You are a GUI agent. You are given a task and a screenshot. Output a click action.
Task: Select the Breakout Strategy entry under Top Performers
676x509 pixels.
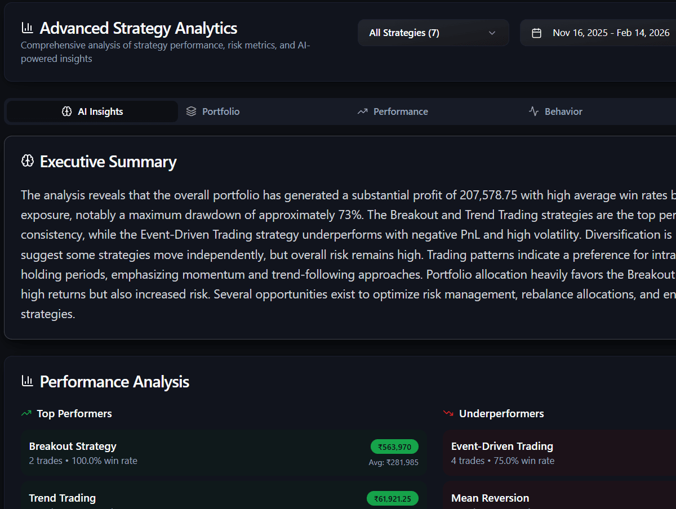coord(169,453)
